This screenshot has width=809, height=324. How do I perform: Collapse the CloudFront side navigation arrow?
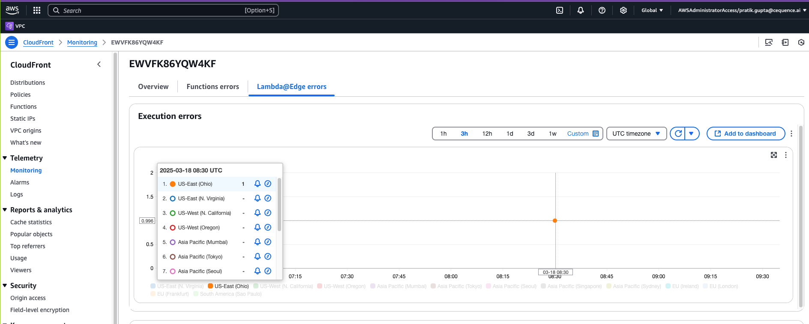(x=99, y=64)
